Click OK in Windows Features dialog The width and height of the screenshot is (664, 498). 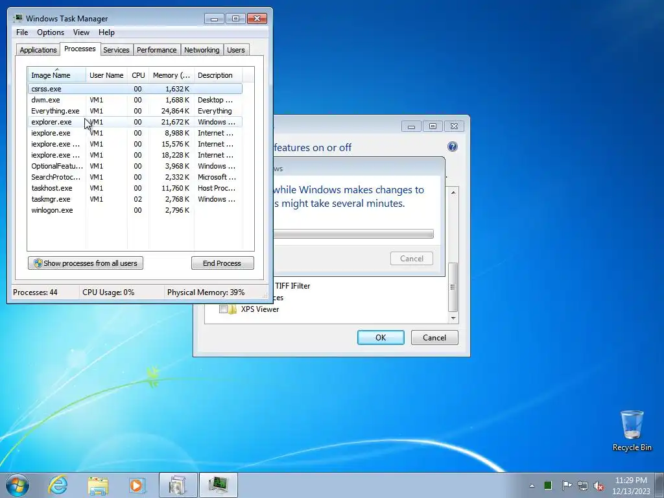(381, 337)
